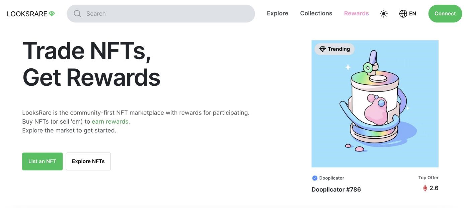Viewport: 464px width, 208px height.
Task: Focus the Search input field
Action: point(167,14)
